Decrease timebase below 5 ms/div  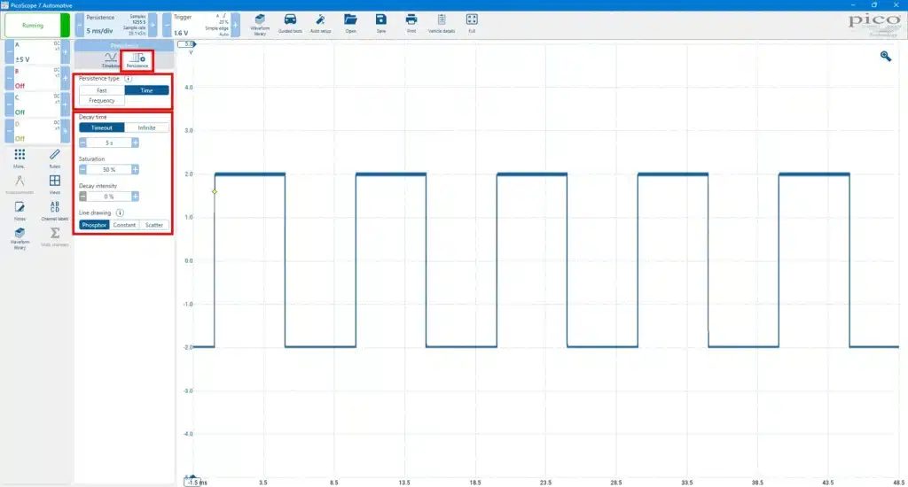click(x=79, y=25)
